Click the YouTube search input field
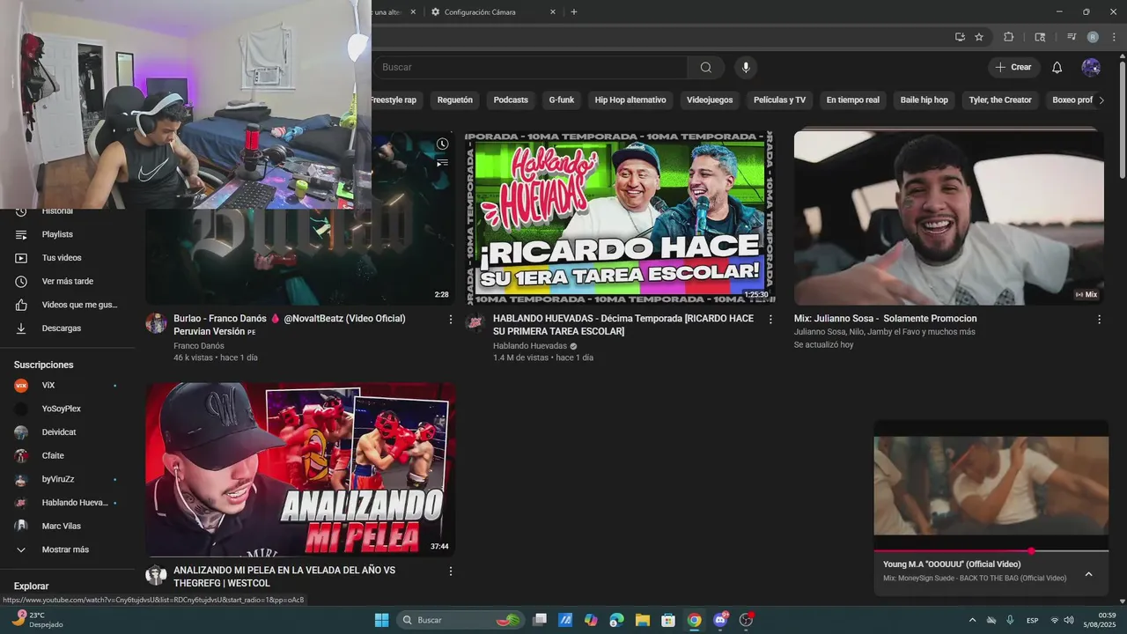 pos(533,68)
